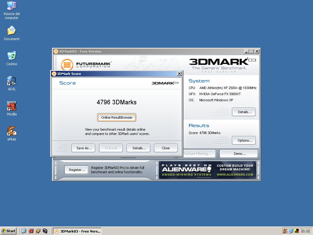Click the Close button in the Score dialog
This screenshot has width=313, height=235.
(166, 148)
